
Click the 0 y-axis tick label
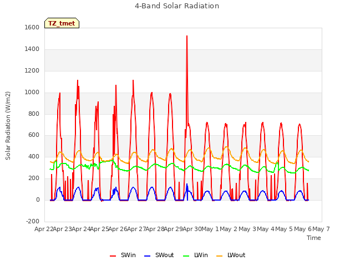[x=38, y=199]
